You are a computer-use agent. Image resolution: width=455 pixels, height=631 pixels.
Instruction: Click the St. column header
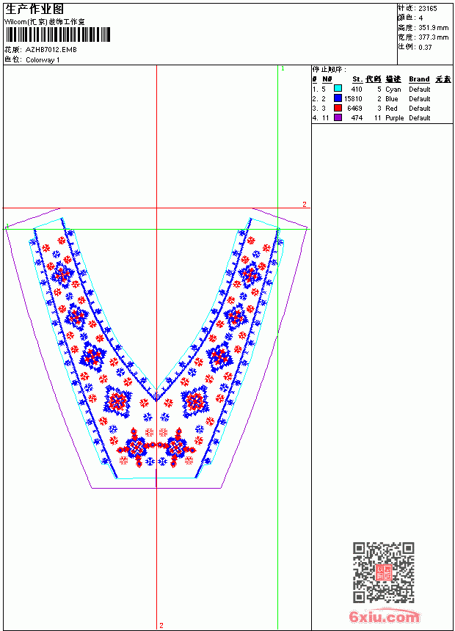(357, 79)
